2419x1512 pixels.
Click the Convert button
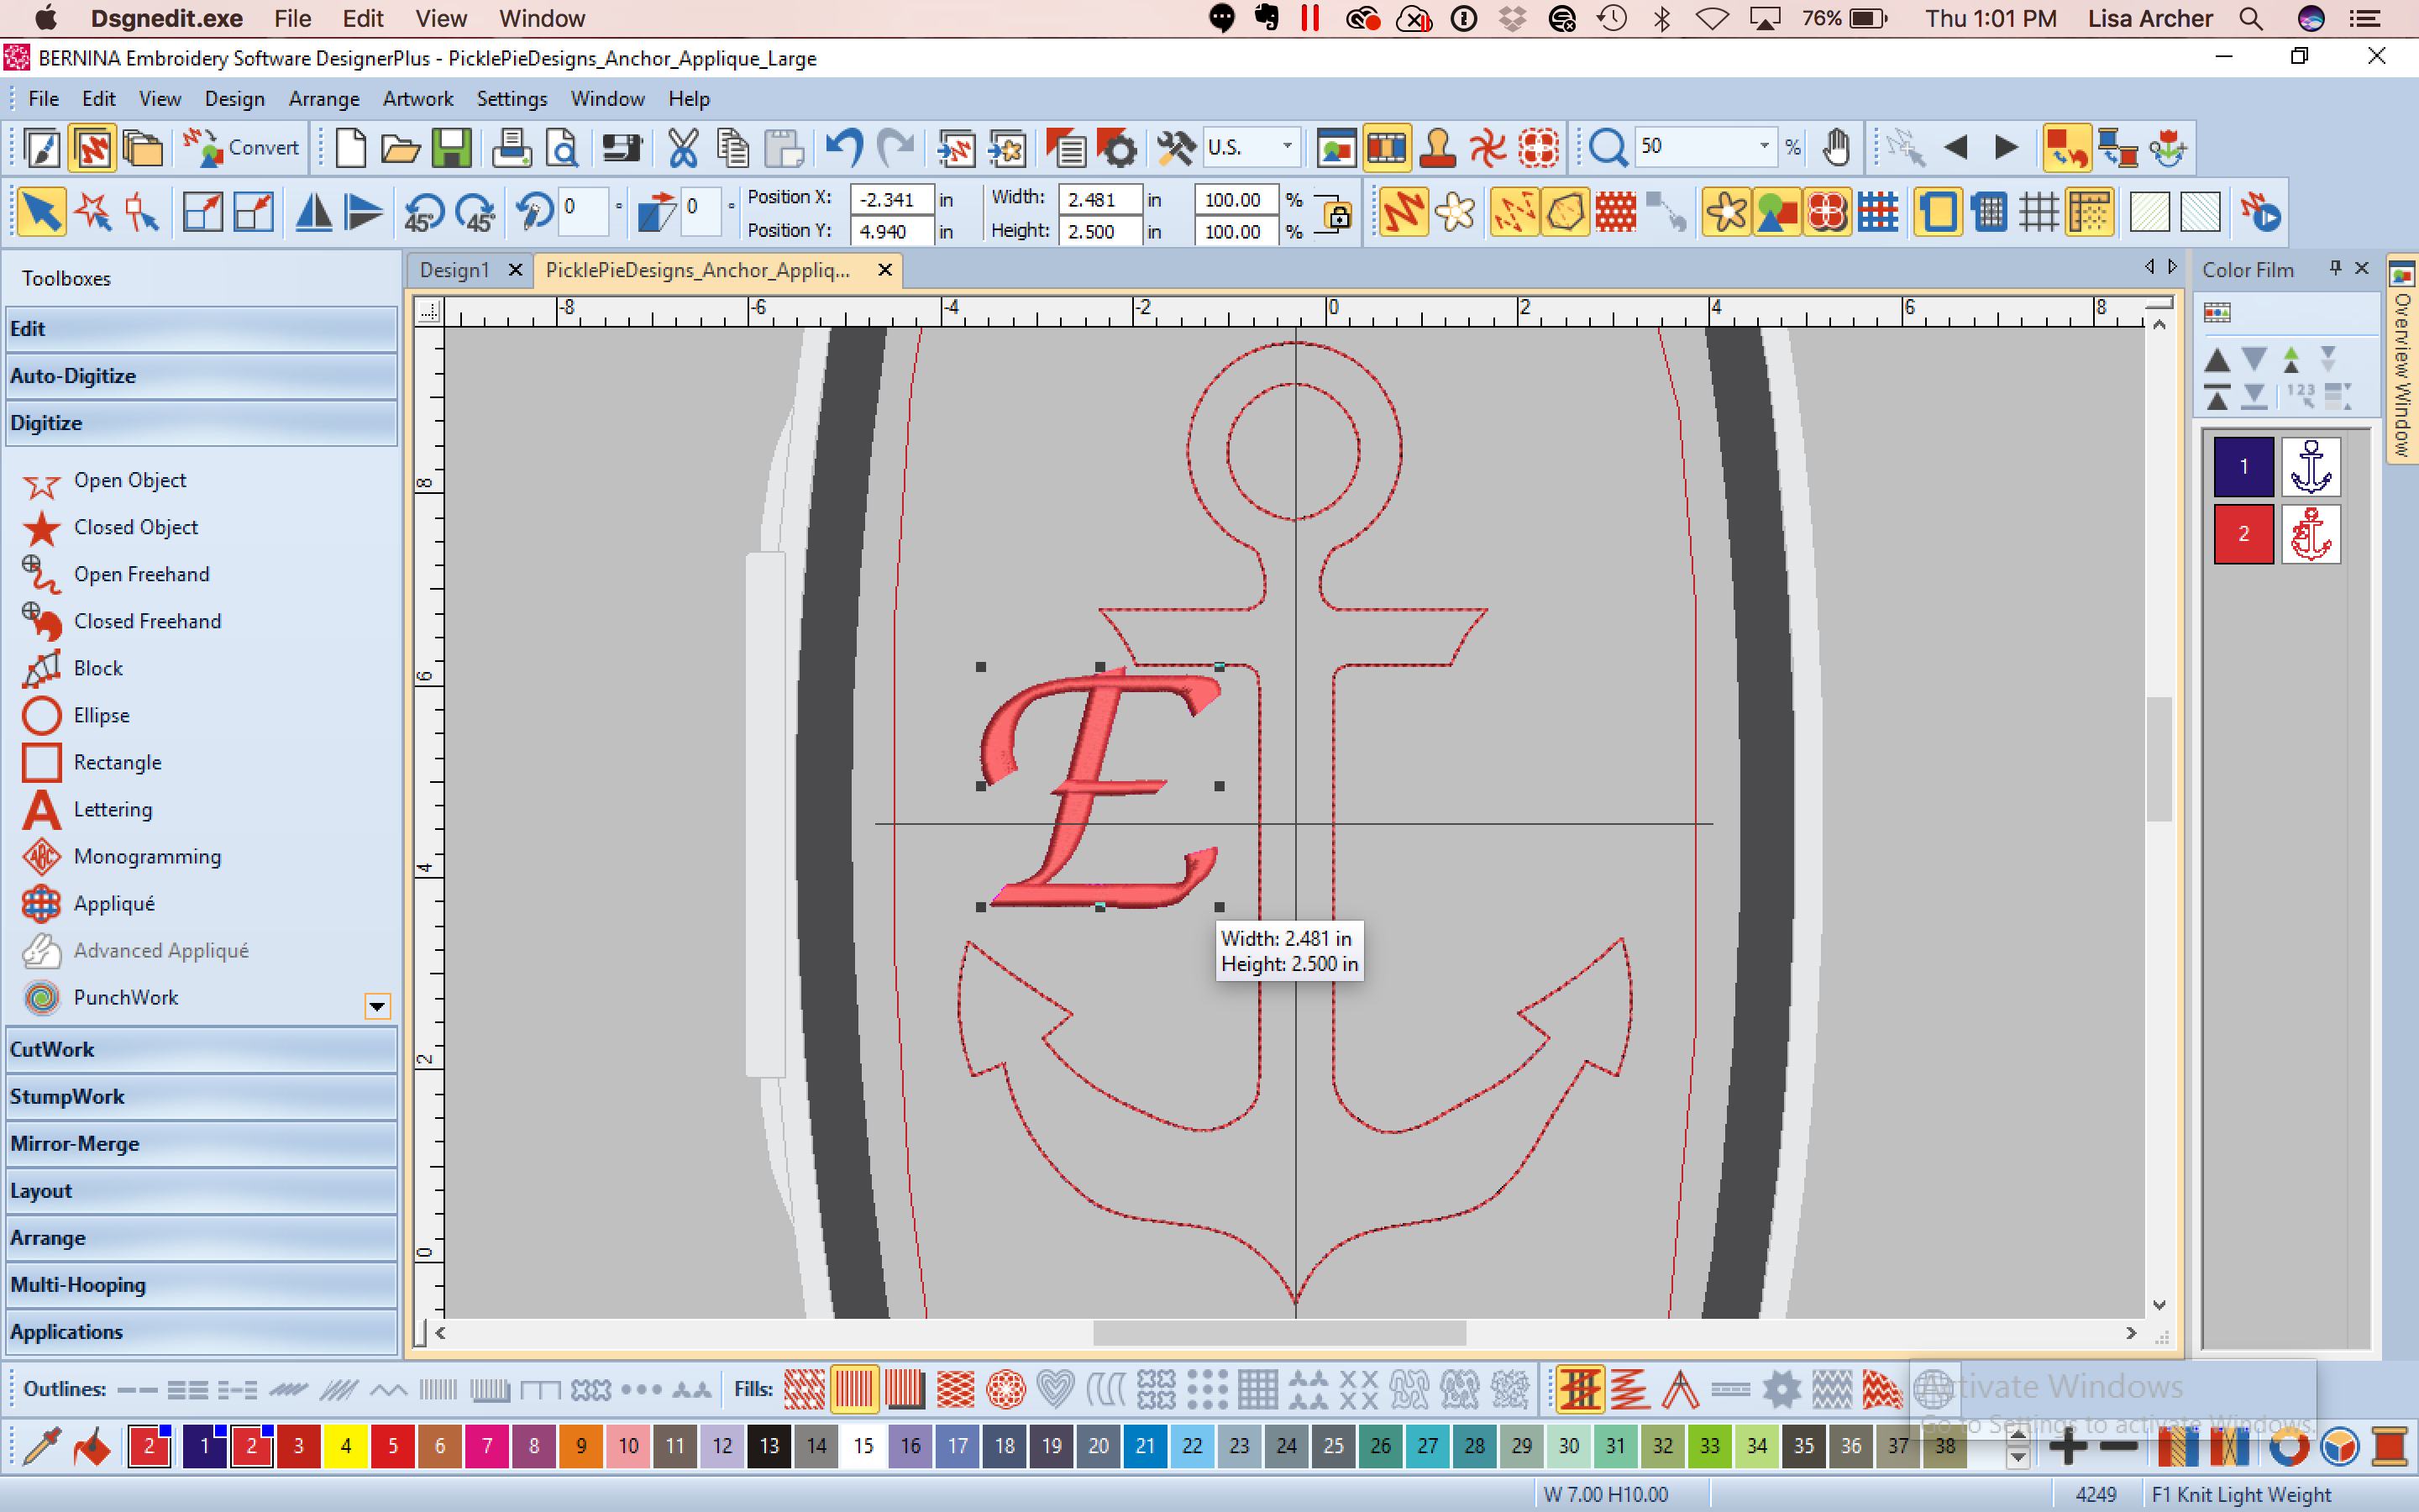(242, 148)
